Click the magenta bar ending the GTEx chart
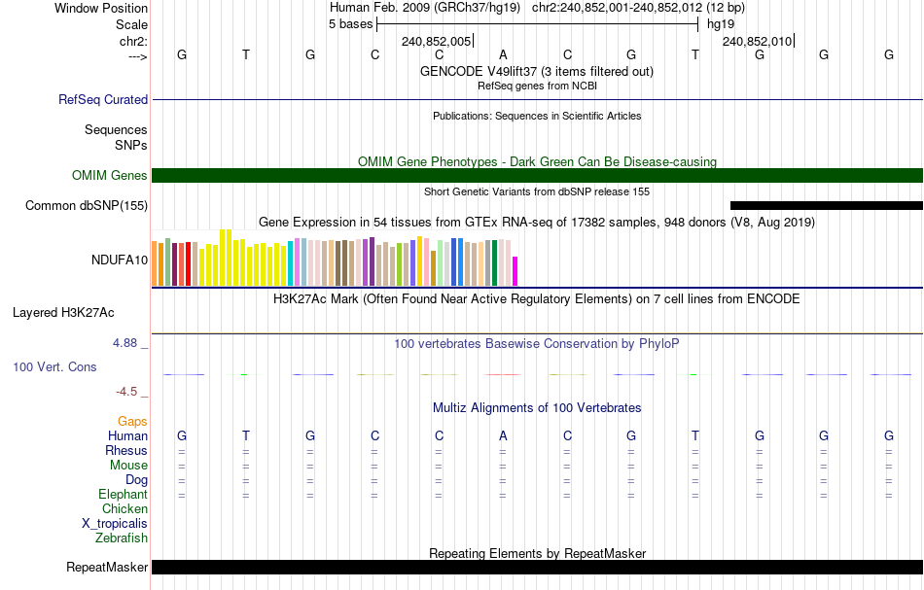924x590 pixels. pyautogui.click(x=515, y=271)
